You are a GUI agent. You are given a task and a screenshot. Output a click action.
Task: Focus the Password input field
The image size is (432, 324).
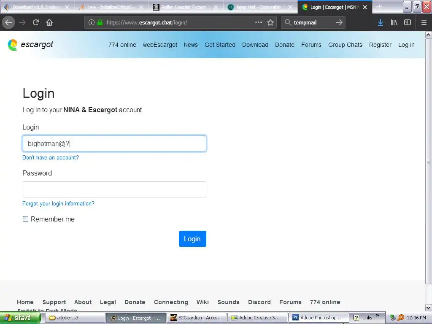pos(114,189)
